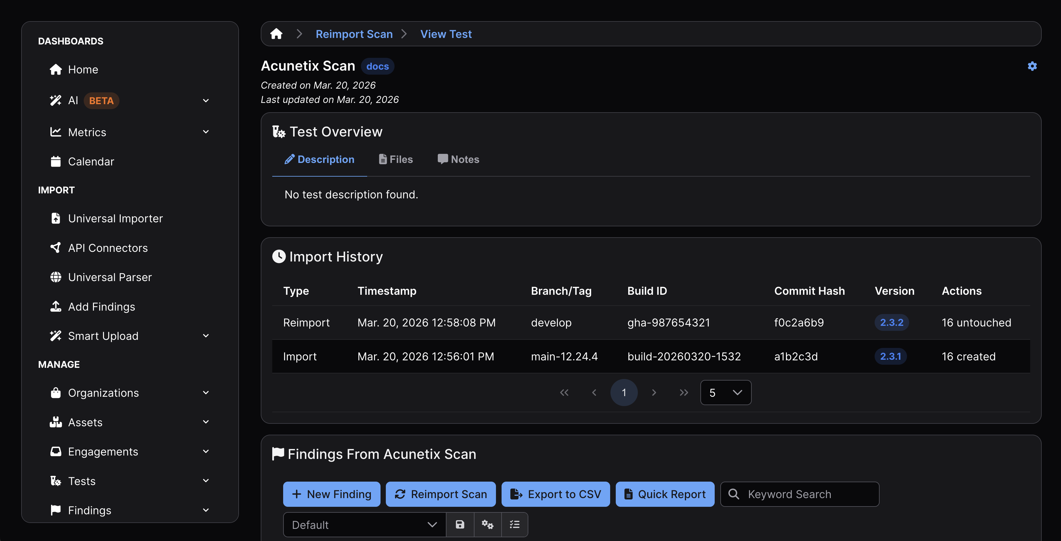Click the Export to CSV button

pos(555,494)
